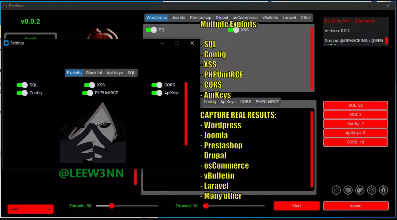Click the pen tool icon above Import

(336, 190)
